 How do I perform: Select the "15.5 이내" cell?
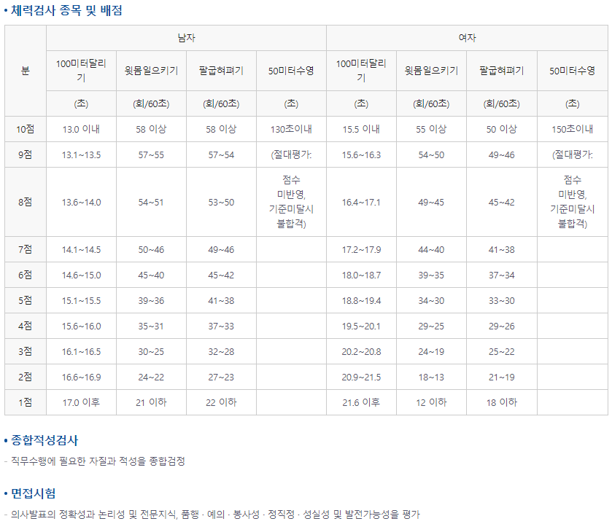click(x=361, y=129)
